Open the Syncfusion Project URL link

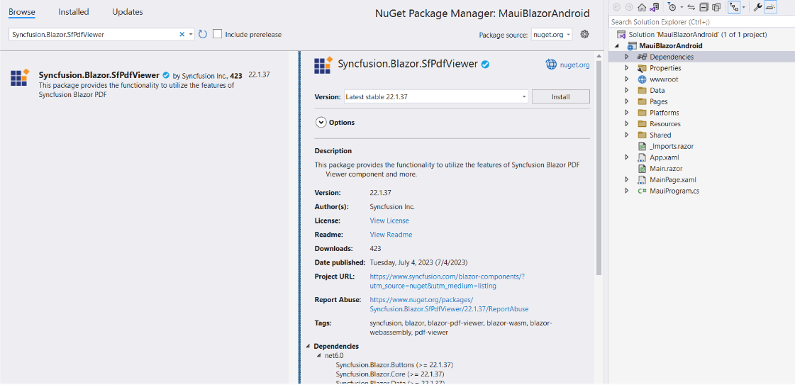click(x=447, y=281)
